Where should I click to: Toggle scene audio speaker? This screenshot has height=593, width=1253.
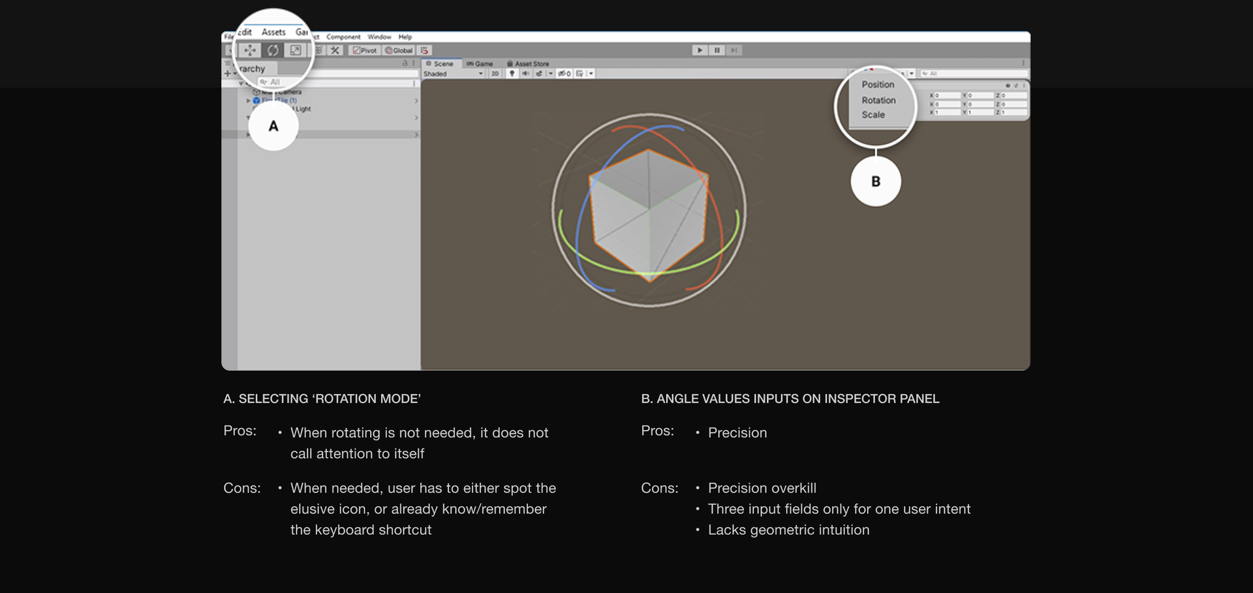pyautogui.click(x=525, y=74)
